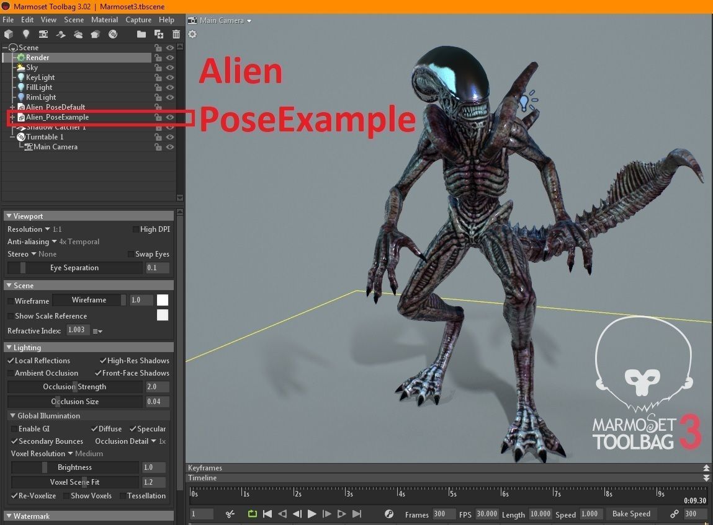Enable Ambient Occlusion checkbox
Viewport: 713px width, 525px height.
(x=11, y=373)
